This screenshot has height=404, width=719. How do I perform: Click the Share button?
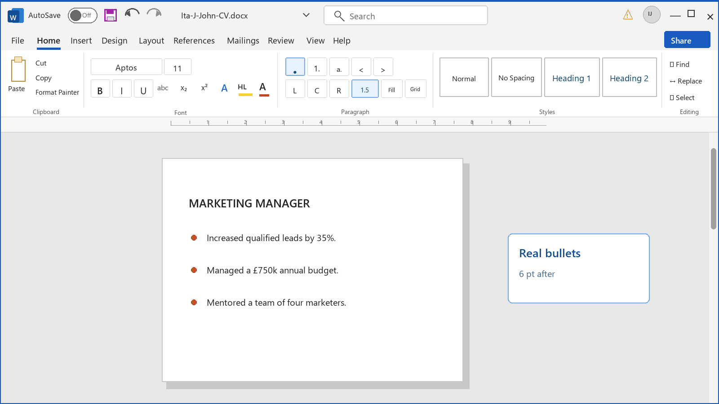point(687,40)
